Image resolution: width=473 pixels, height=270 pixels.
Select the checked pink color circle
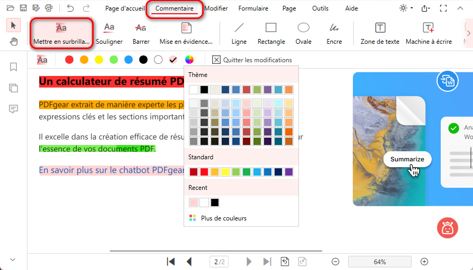tap(173, 60)
